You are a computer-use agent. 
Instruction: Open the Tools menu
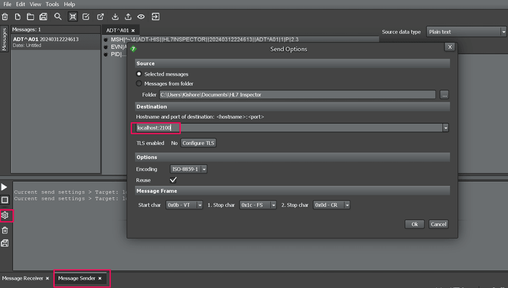point(52,4)
